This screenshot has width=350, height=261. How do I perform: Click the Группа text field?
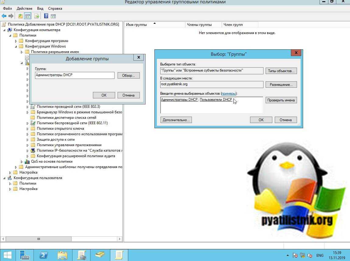point(75,75)
